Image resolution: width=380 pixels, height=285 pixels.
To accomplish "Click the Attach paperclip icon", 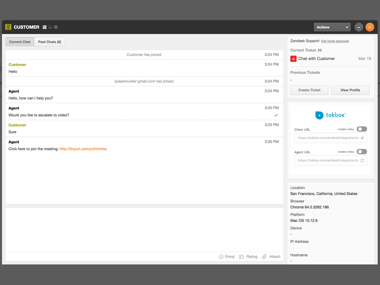I will tap(264, 256).
